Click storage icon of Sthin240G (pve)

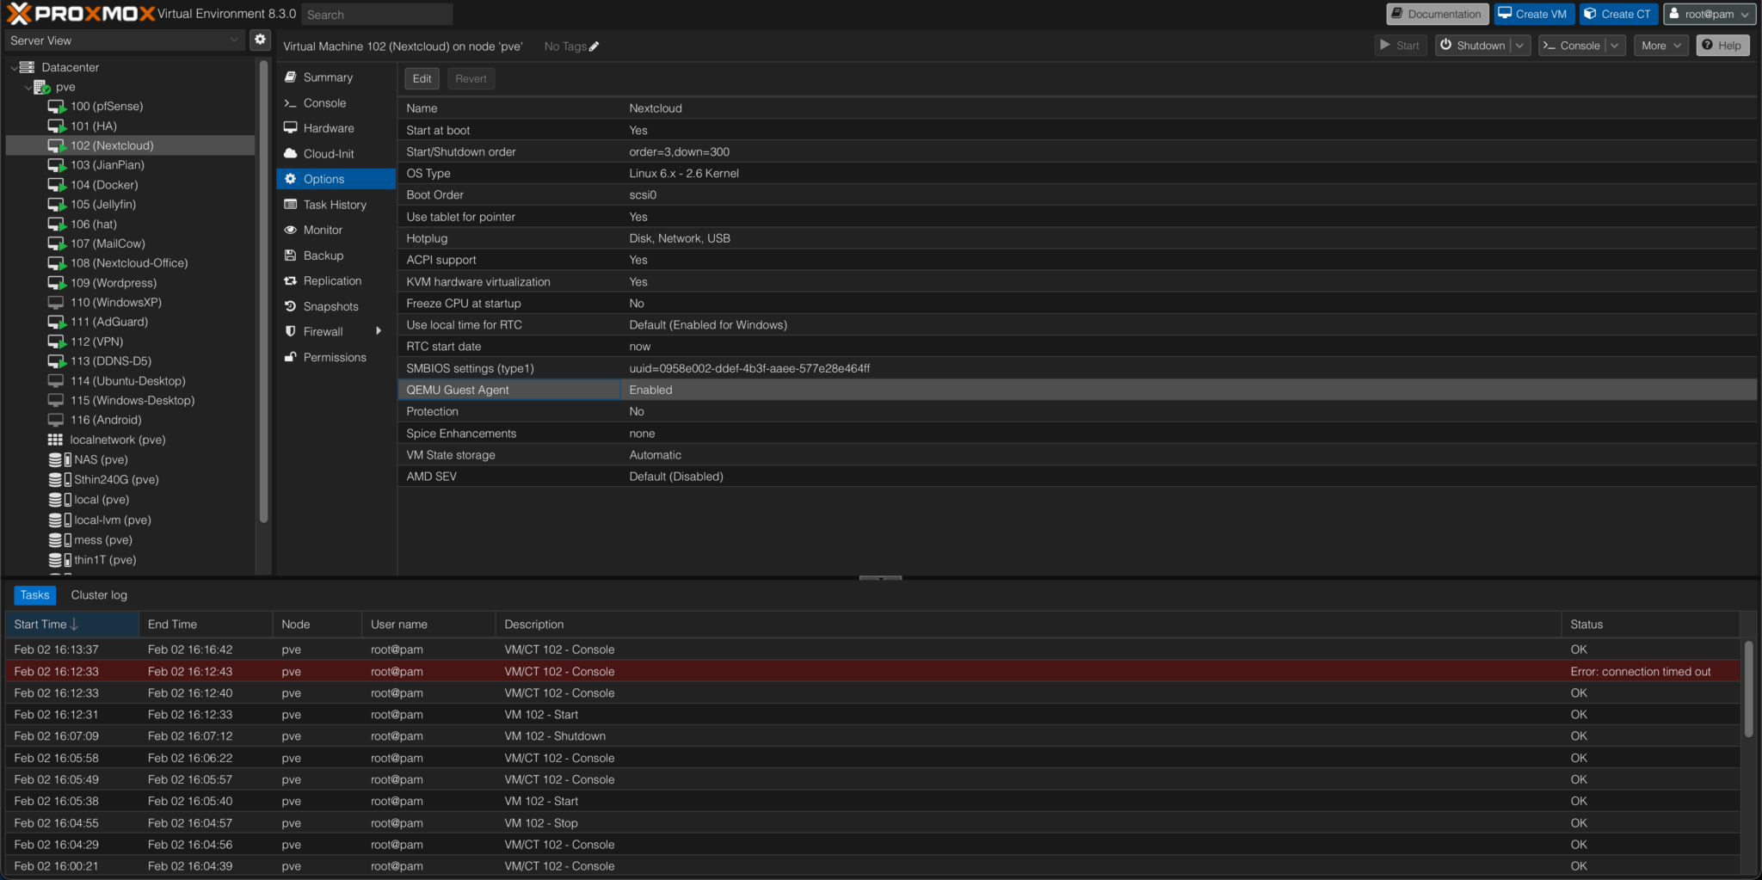click(59, 480)
